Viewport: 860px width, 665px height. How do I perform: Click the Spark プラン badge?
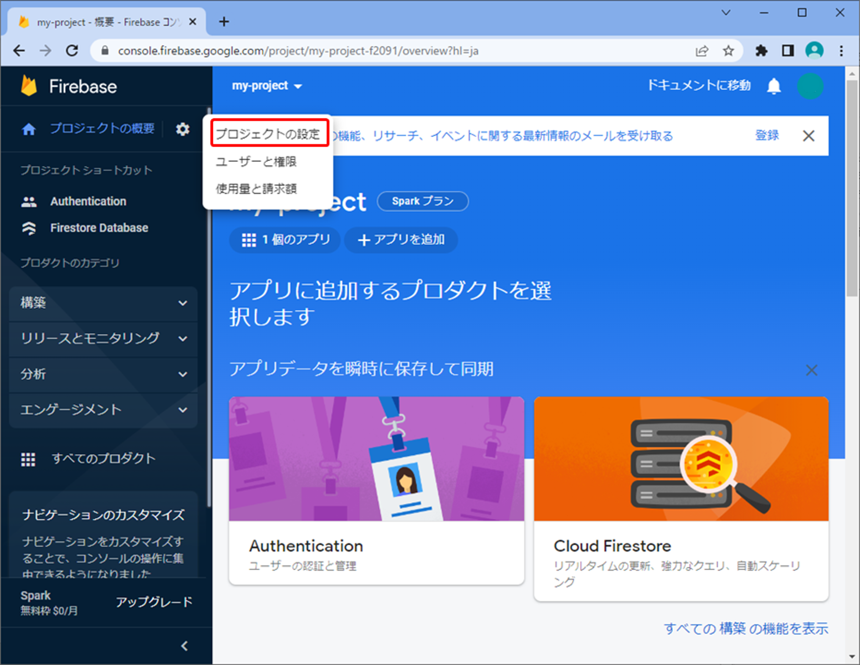[x=422, y=201]
